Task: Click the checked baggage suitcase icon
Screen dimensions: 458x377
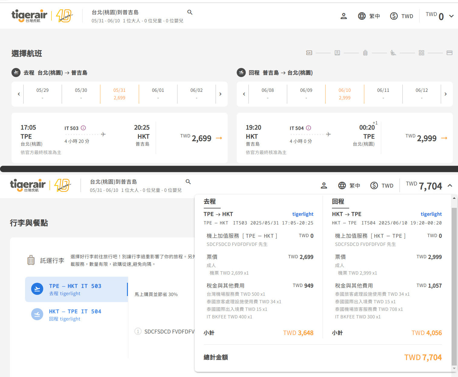Action: (x=31, y=260)
